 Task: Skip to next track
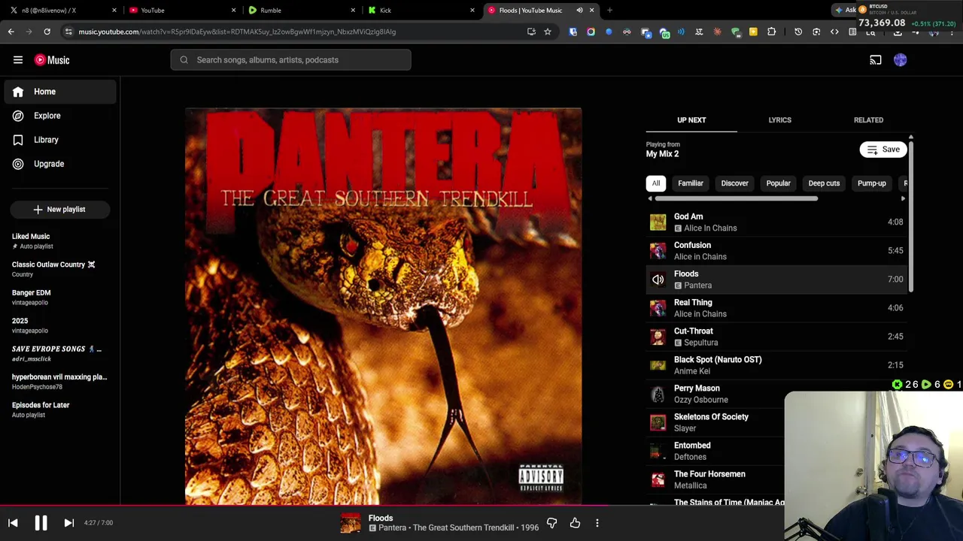tap(68, 523)
